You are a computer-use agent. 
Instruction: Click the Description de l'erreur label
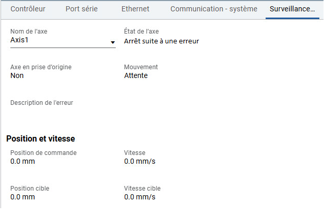click(42, 103)
